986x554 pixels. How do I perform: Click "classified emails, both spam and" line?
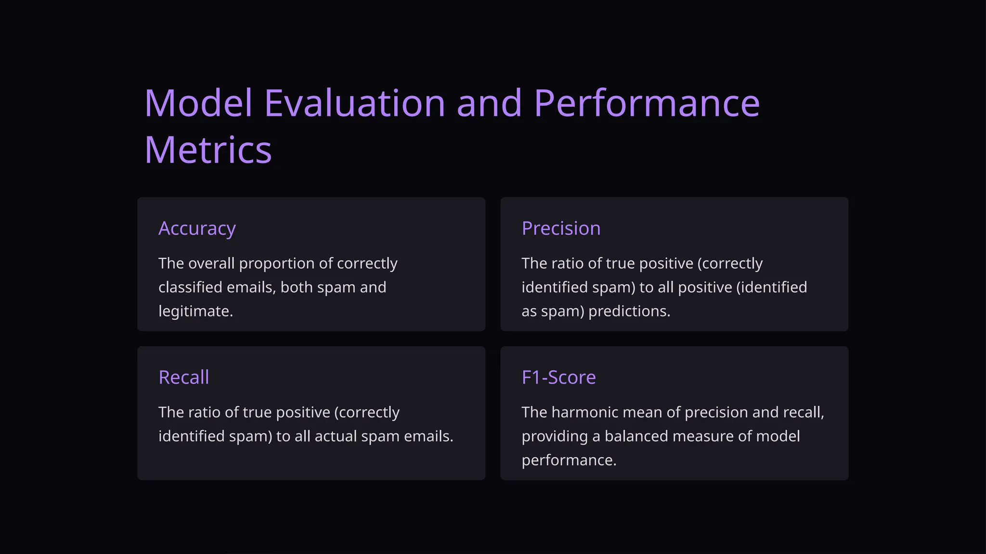tap(272, 287)
